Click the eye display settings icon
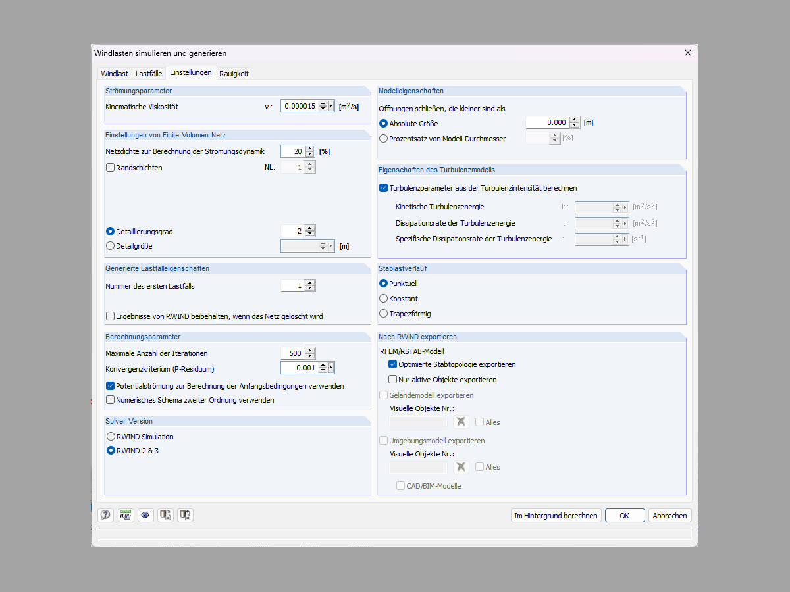The image size is (790, 592). 145,515
